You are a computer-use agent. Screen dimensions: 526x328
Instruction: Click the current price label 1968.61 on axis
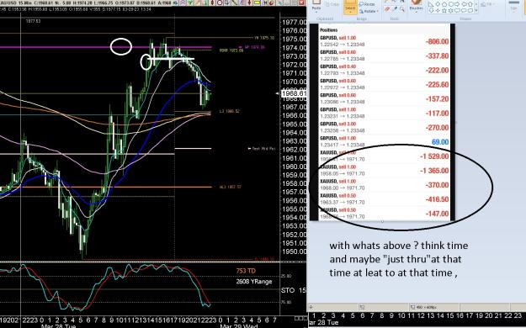pyautogui.click(x=294, y=93)
